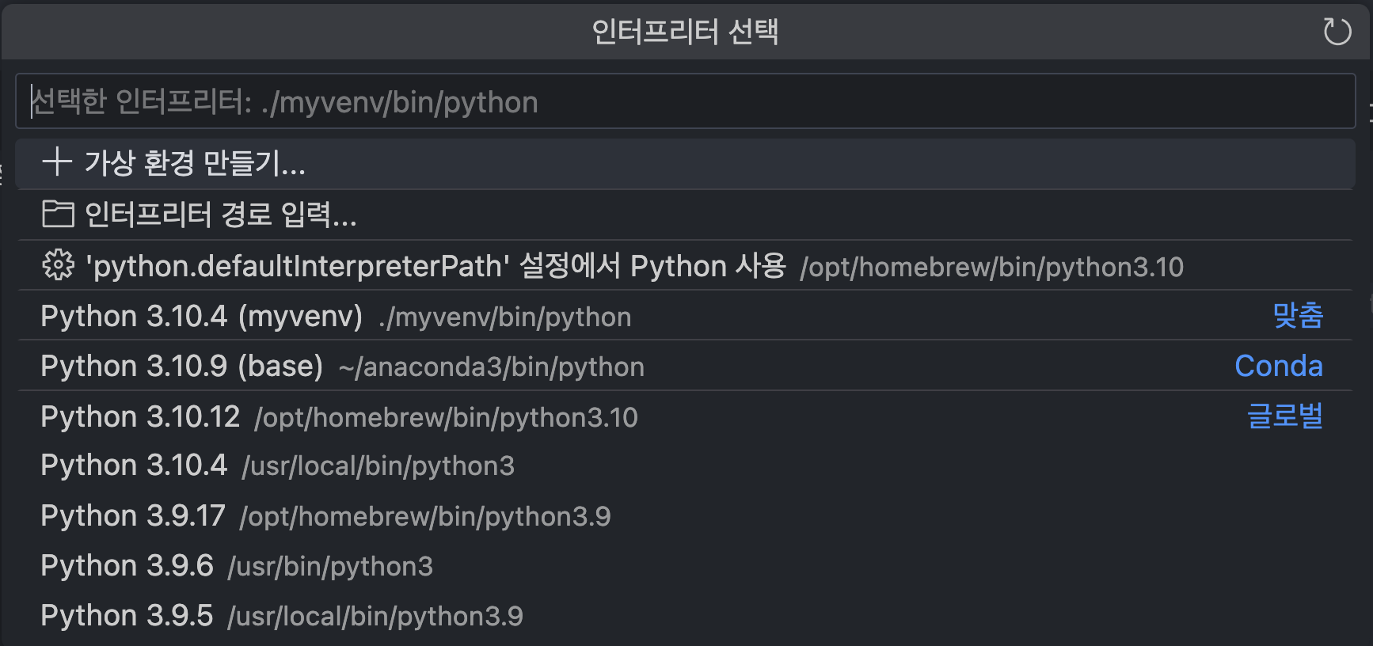Click the 글로벌 label on Python 3.10.12 row

tap(1285, 416)
